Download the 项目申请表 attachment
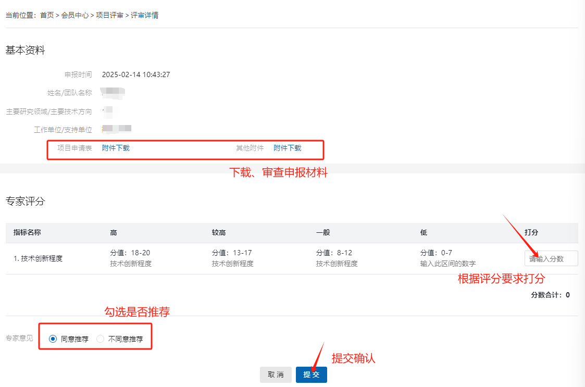585x387 pixels. click(116, 148)
